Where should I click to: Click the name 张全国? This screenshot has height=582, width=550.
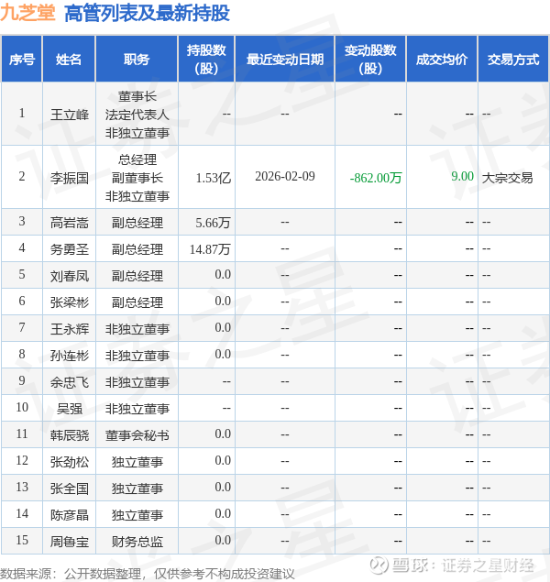click(x=70, y=489)
